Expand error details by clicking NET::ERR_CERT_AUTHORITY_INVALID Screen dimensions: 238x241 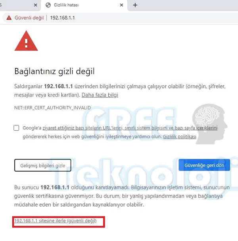point(52,108)
